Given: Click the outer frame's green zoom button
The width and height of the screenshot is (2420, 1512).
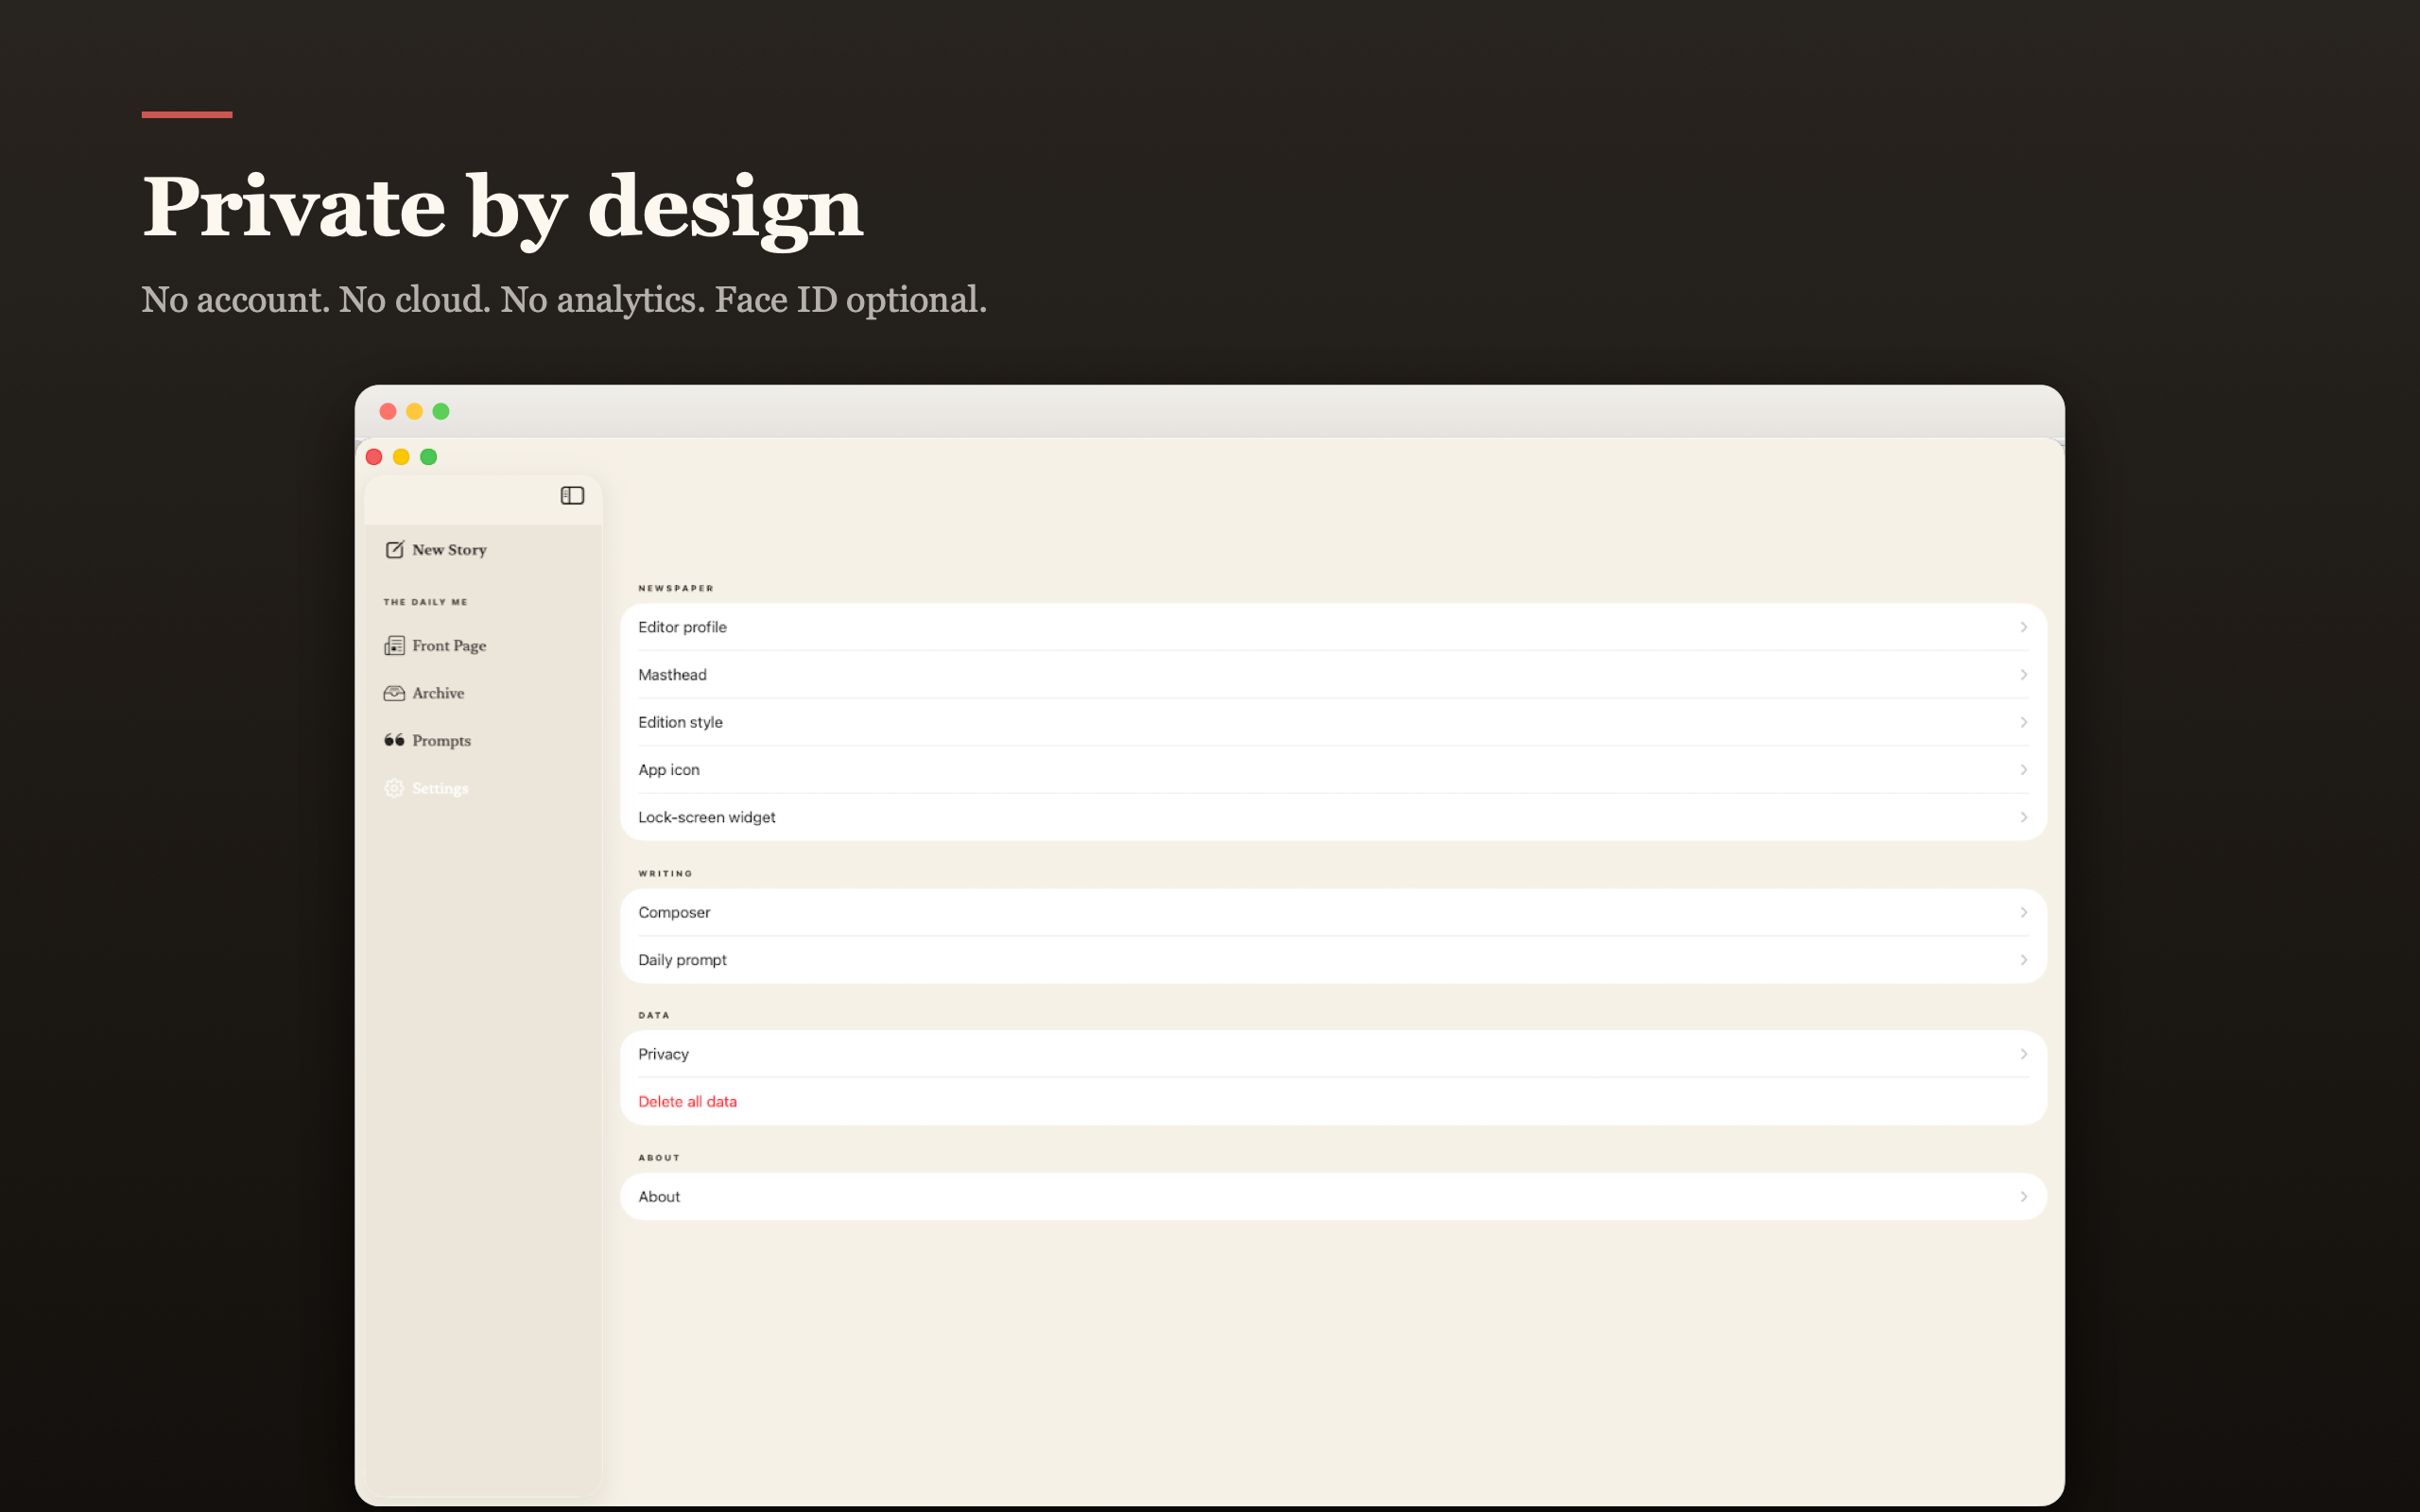Looking at the screenshot, I should (x=441, y=411).
